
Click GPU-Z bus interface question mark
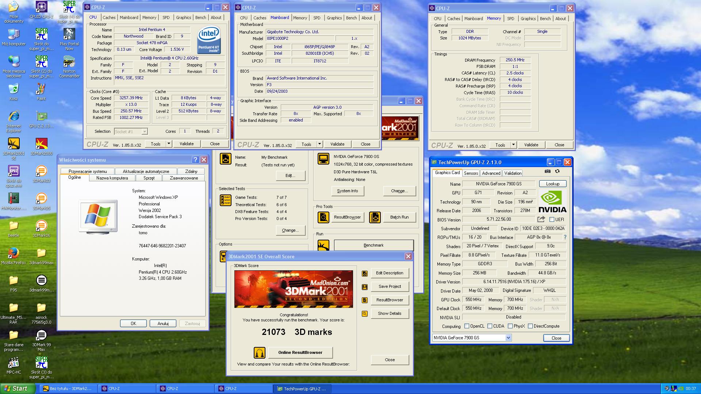(565, 237)
